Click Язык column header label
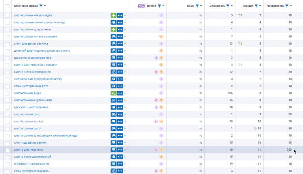 pos(191,6)
